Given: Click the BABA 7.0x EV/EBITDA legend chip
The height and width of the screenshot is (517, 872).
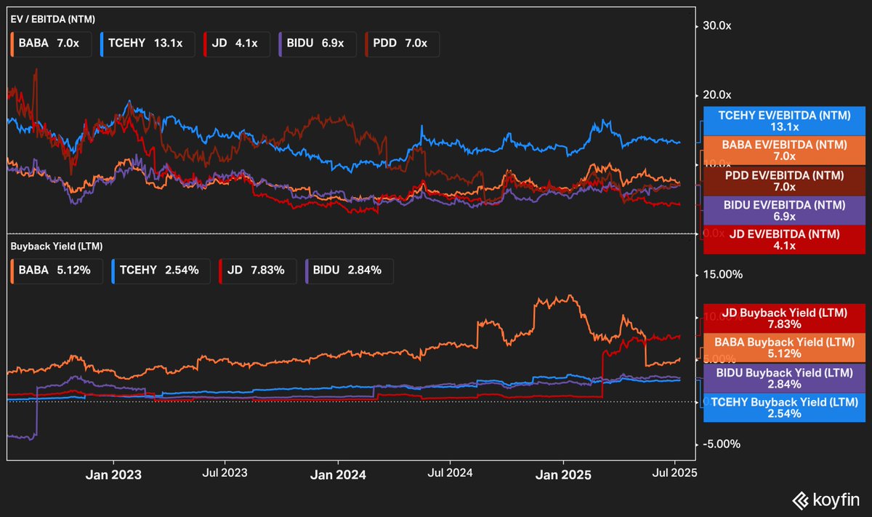Looking at the screenshot, I should tap(50, 44).
